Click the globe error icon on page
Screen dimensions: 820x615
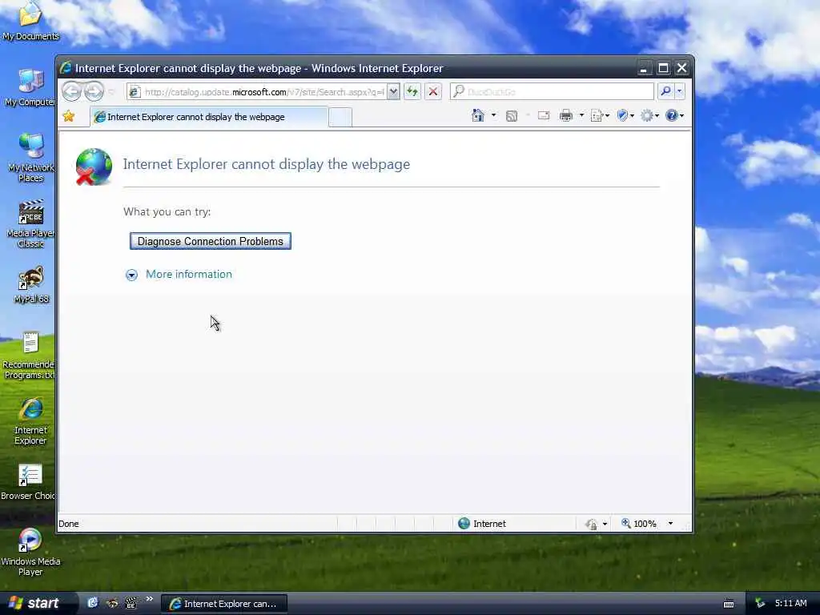tap(94, 167)
